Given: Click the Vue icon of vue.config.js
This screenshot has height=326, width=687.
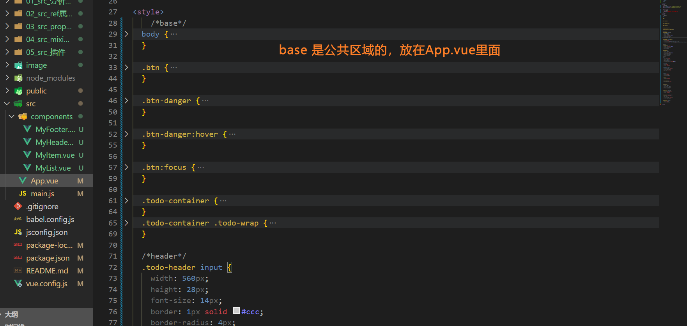Looking at the screenshot, I should [18, 283].
